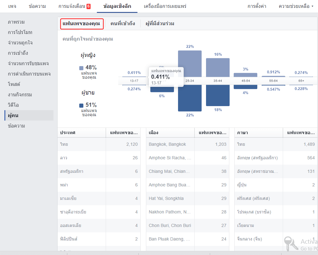
Task: Click the men 45-54 bar showing 4%
Action: pos(246,87)
